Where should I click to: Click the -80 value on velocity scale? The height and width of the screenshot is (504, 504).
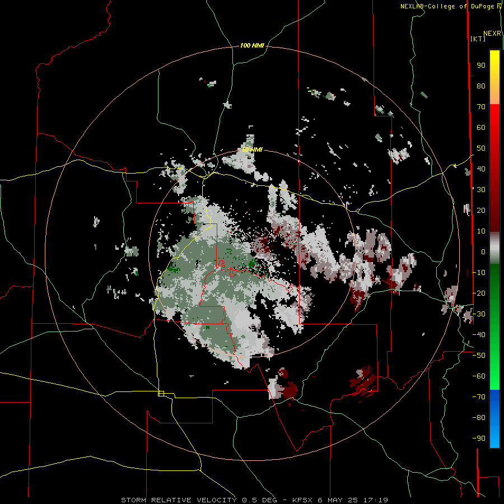(479, 418)
